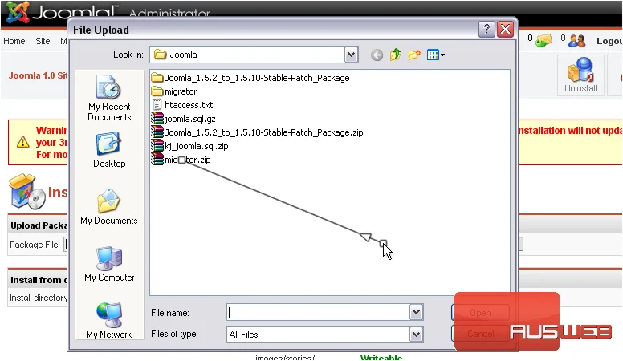Click the Cancel button in File Upload
This screenshot has height=361, width=623.
click(x=480, y=334)
